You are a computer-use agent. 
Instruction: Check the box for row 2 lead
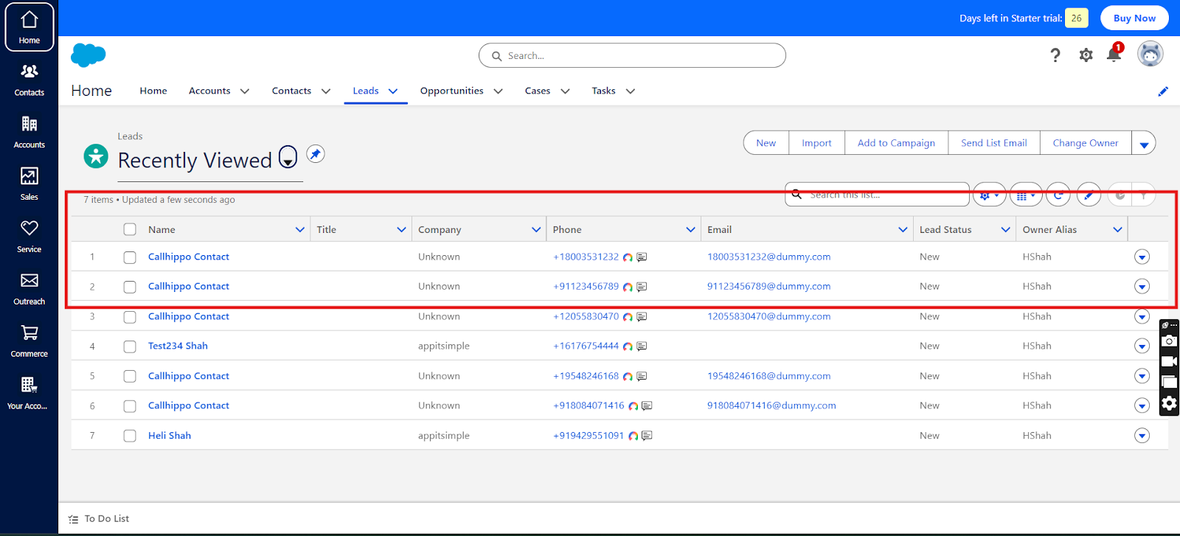click(130, 287)
